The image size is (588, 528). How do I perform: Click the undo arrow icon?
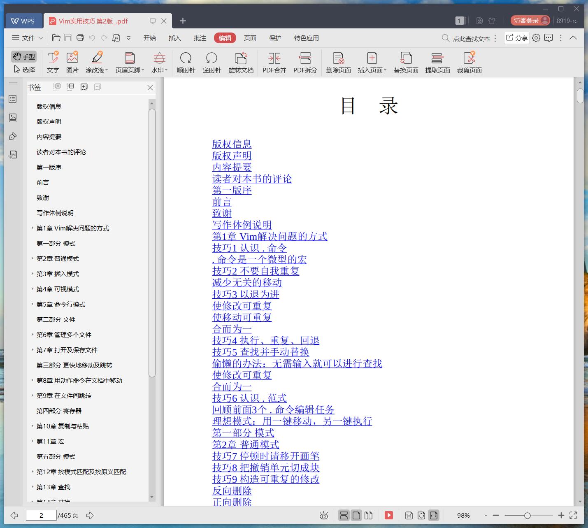92,38
